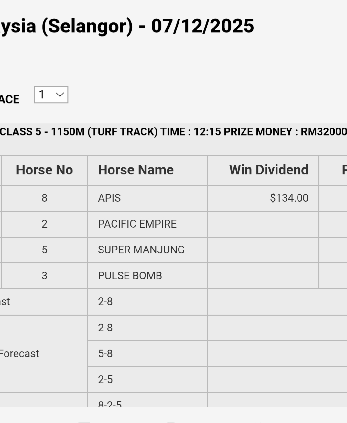Select the SUPER MANJUNG horse name cell

point(141,250)
